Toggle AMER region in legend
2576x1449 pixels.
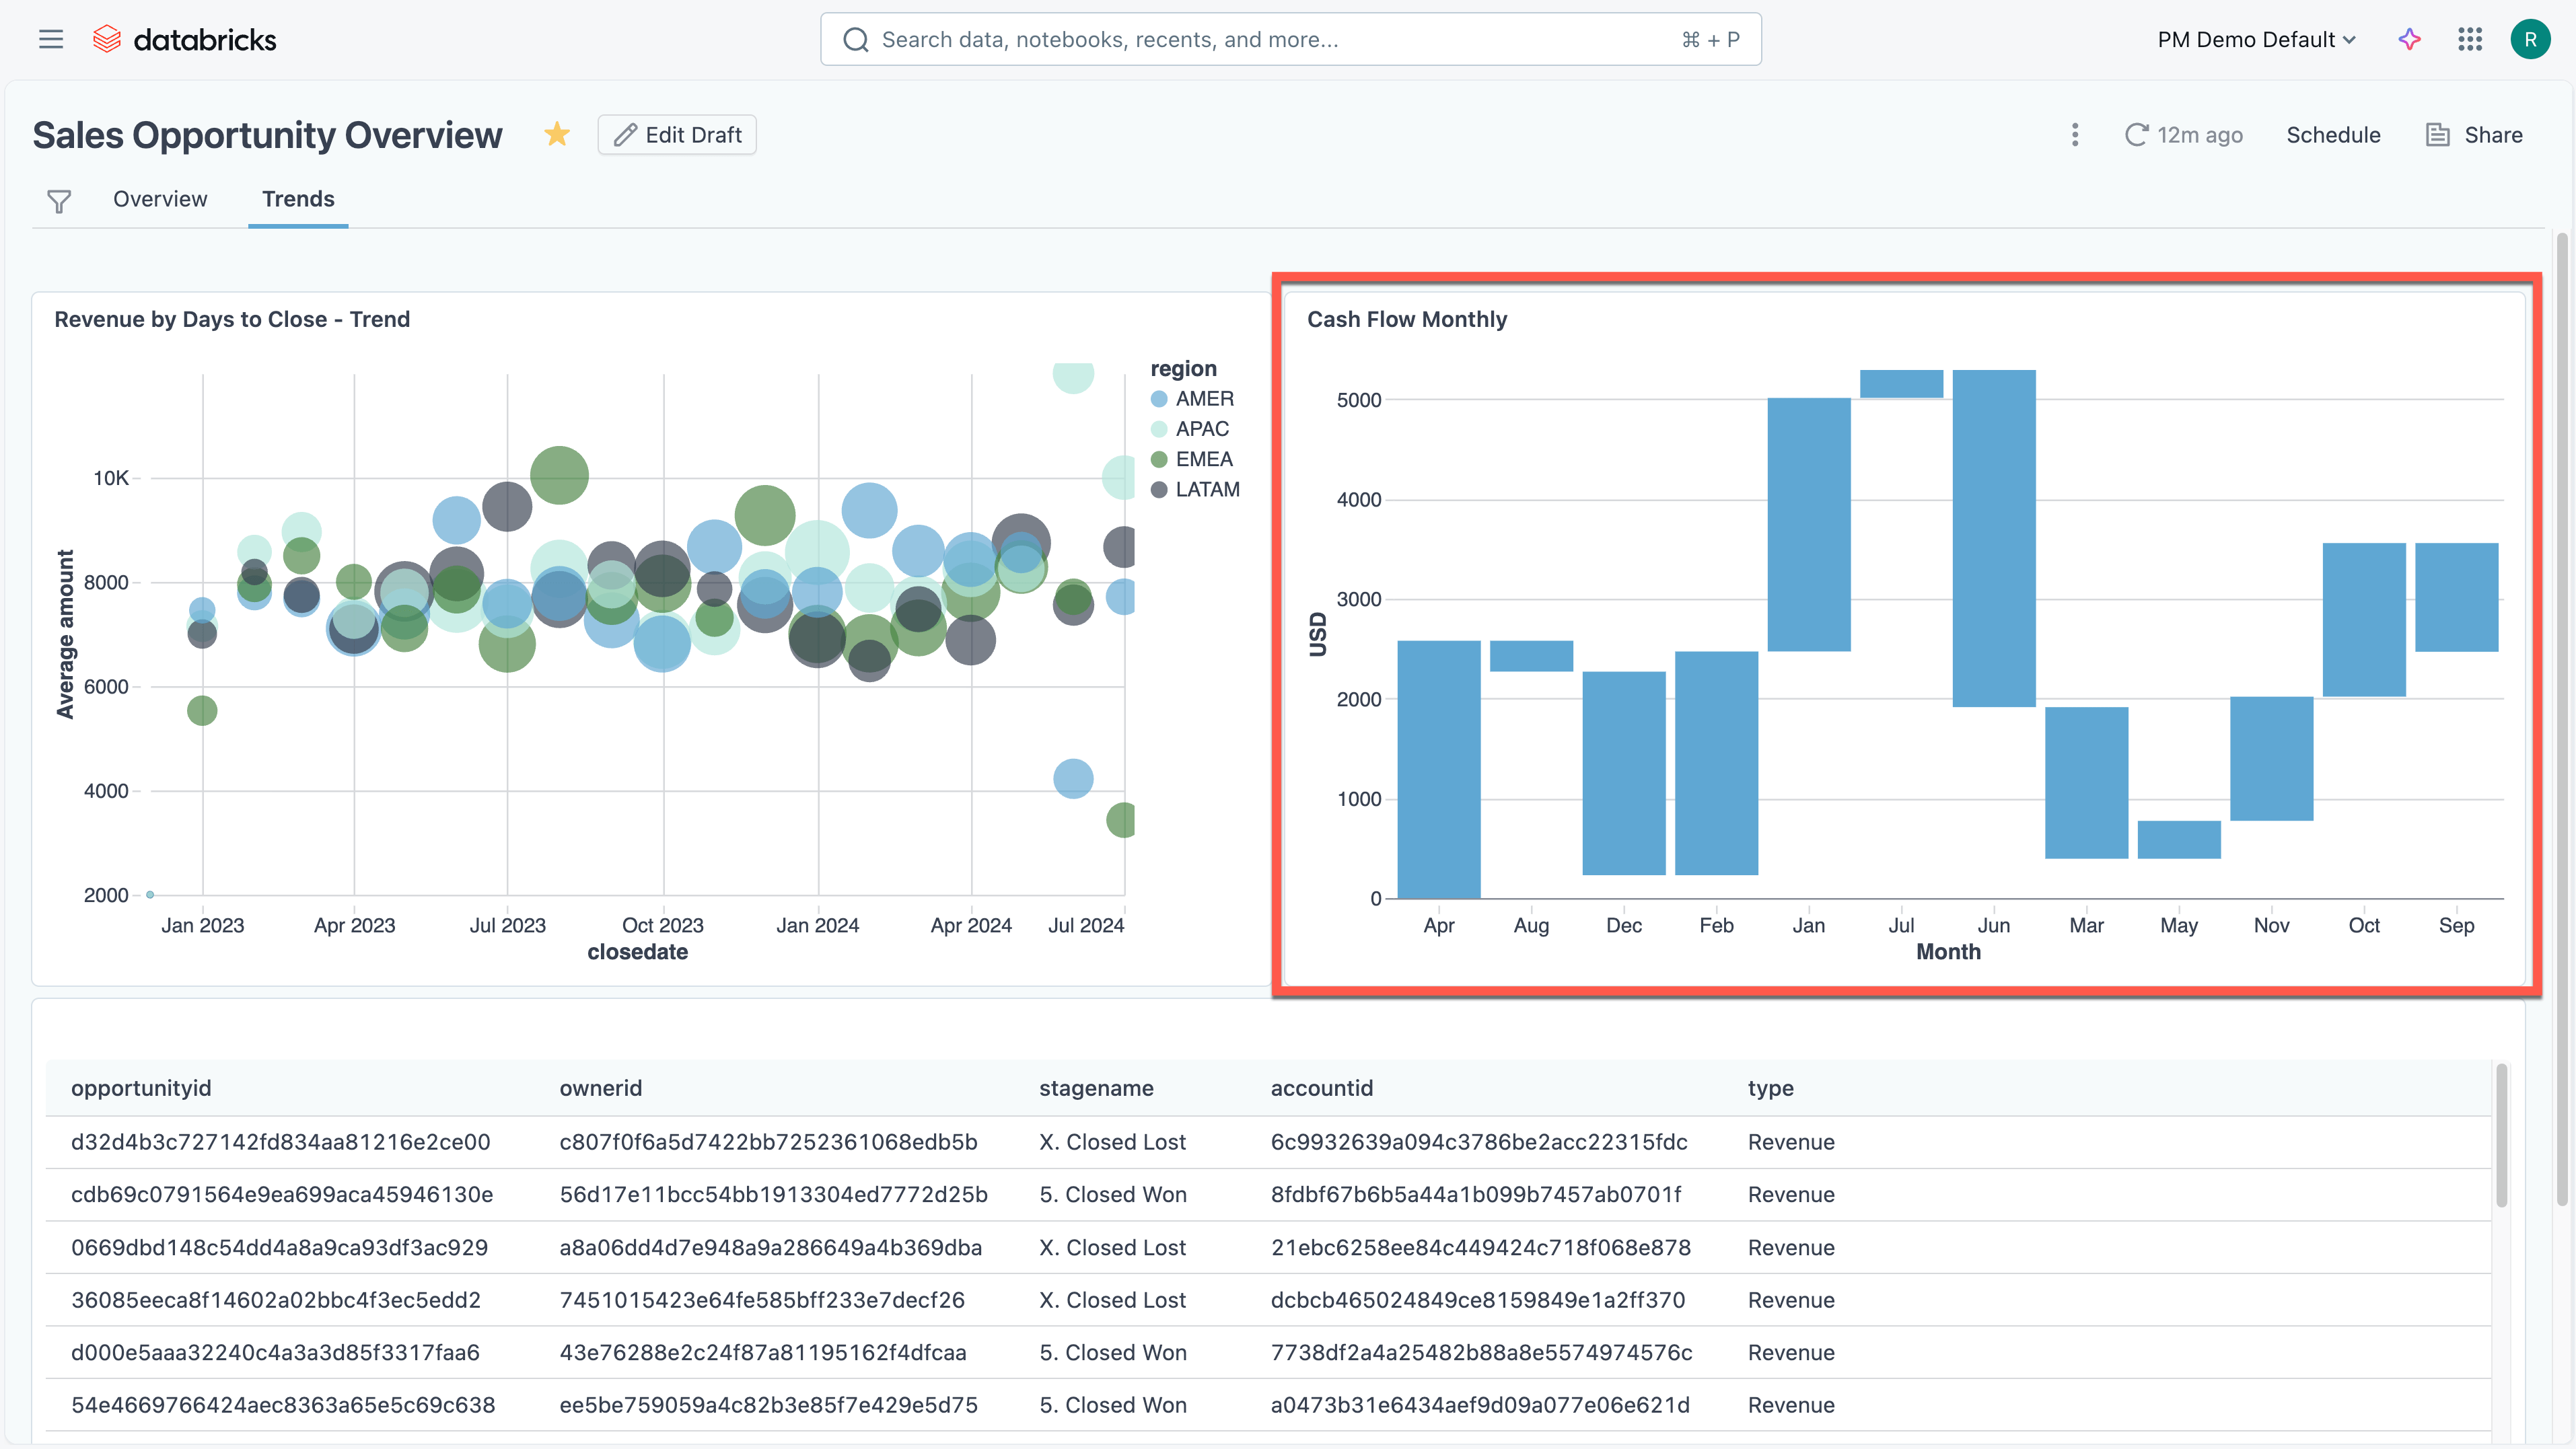1204,399
